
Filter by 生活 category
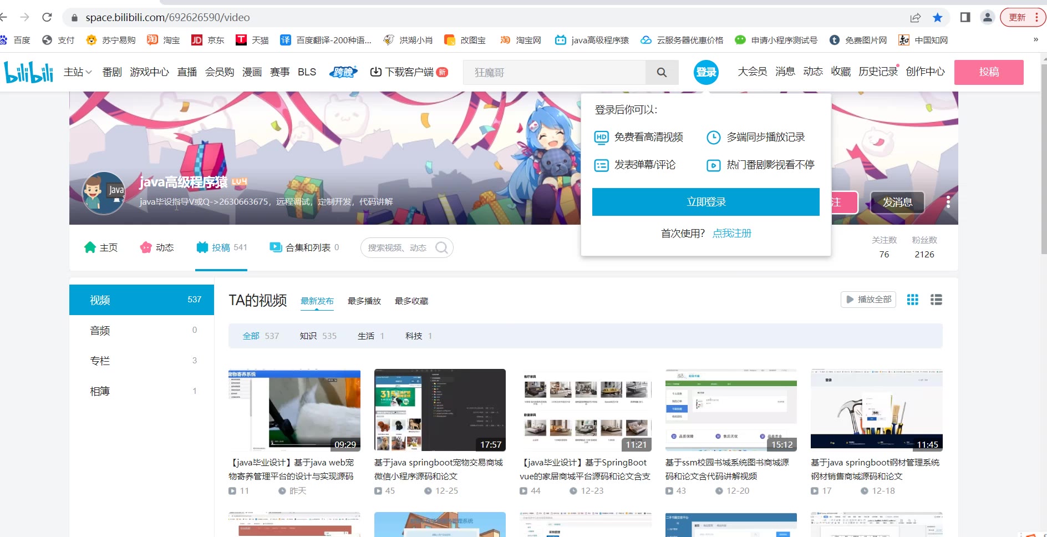[x=371, y=336]
